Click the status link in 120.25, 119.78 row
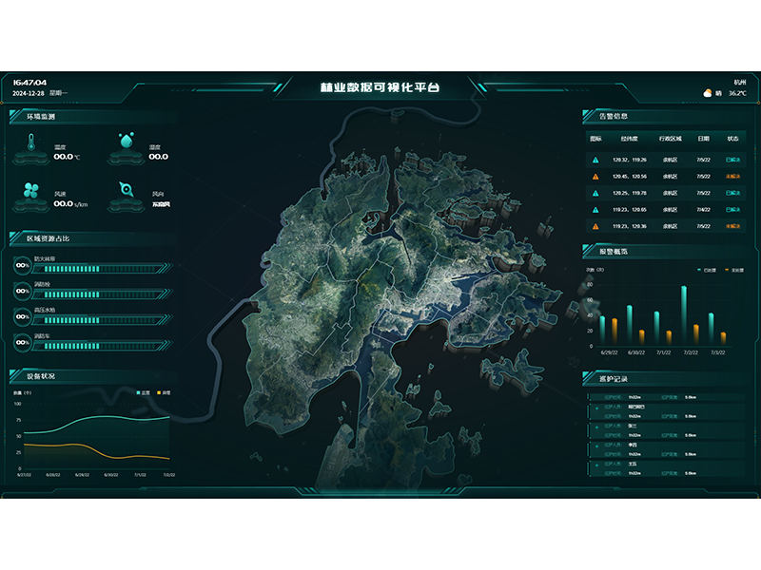 (732, 194)
